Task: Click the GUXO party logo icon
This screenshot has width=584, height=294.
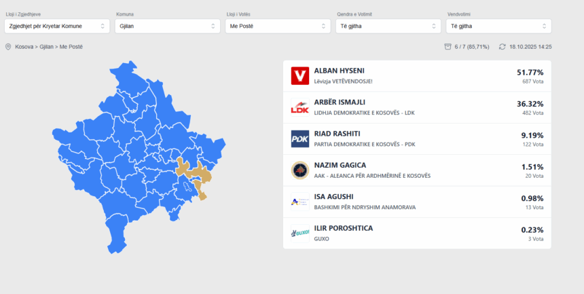Action: click(299, 233)
